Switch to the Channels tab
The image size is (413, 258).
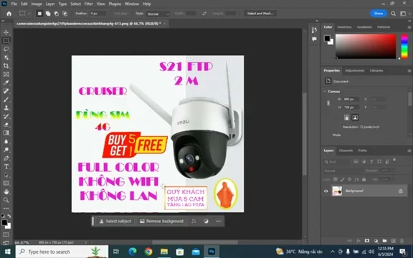tap(346, 150)
